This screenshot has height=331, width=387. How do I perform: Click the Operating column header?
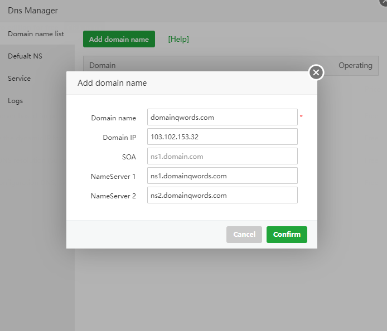coord(355,65)
